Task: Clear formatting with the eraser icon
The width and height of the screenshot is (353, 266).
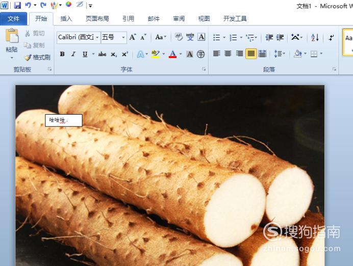Action: coord(179,37)
